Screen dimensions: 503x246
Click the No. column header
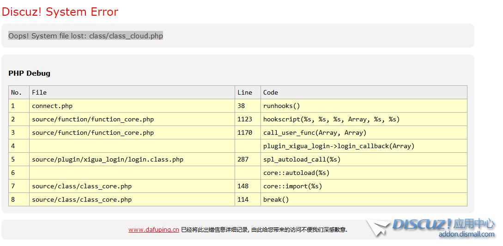[x=17, y=92]
